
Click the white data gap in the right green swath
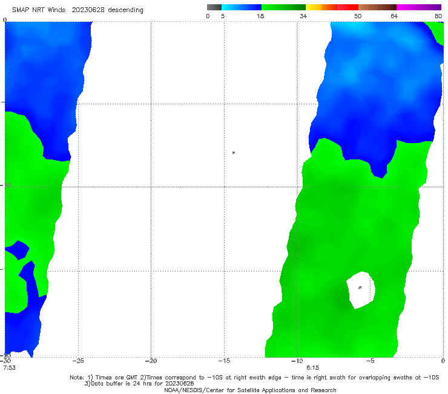tap(361, 290)
